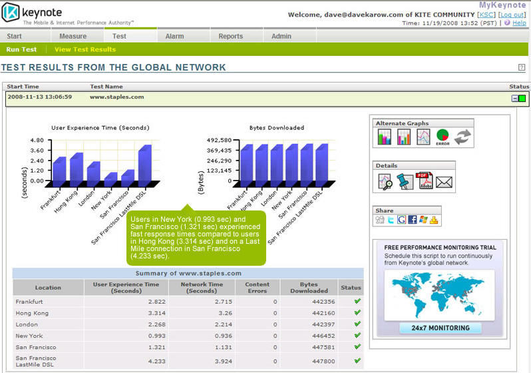531x373 pixels.
Task: Click User Experience Time column header
Action: 126,288
